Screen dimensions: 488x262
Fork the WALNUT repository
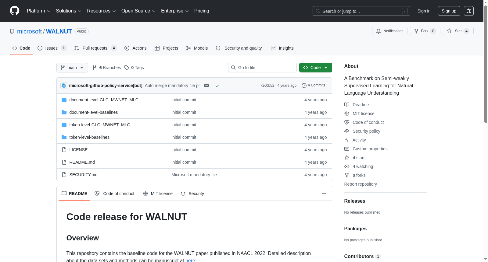425,31
